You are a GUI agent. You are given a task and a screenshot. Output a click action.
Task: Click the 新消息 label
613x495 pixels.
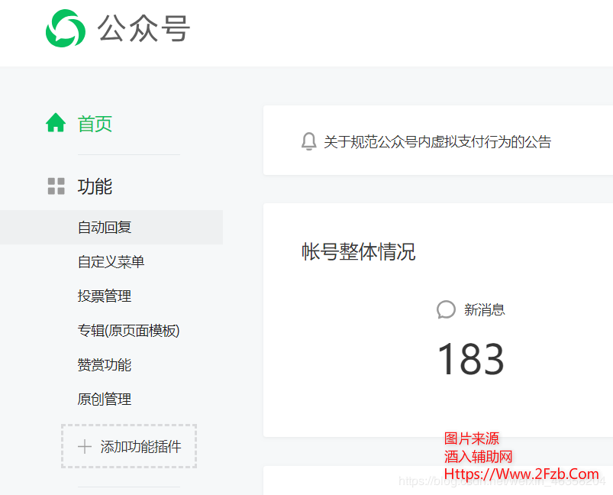484,309
